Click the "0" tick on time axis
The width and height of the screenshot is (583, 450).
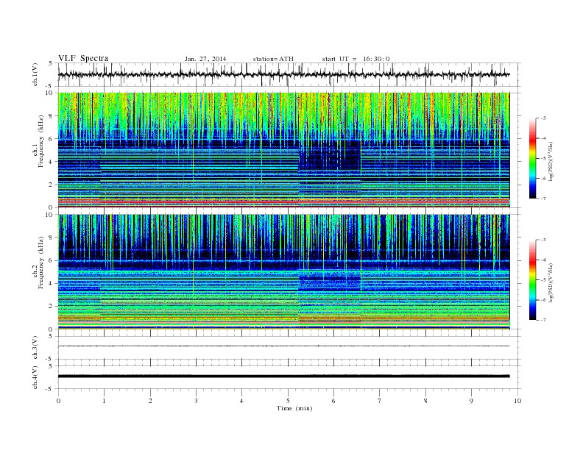click(58, 401)
